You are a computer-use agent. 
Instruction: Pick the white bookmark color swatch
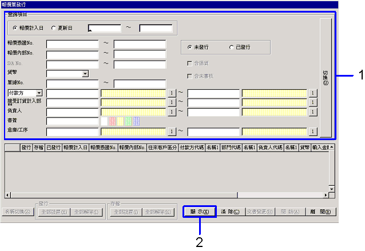point(104,121)
